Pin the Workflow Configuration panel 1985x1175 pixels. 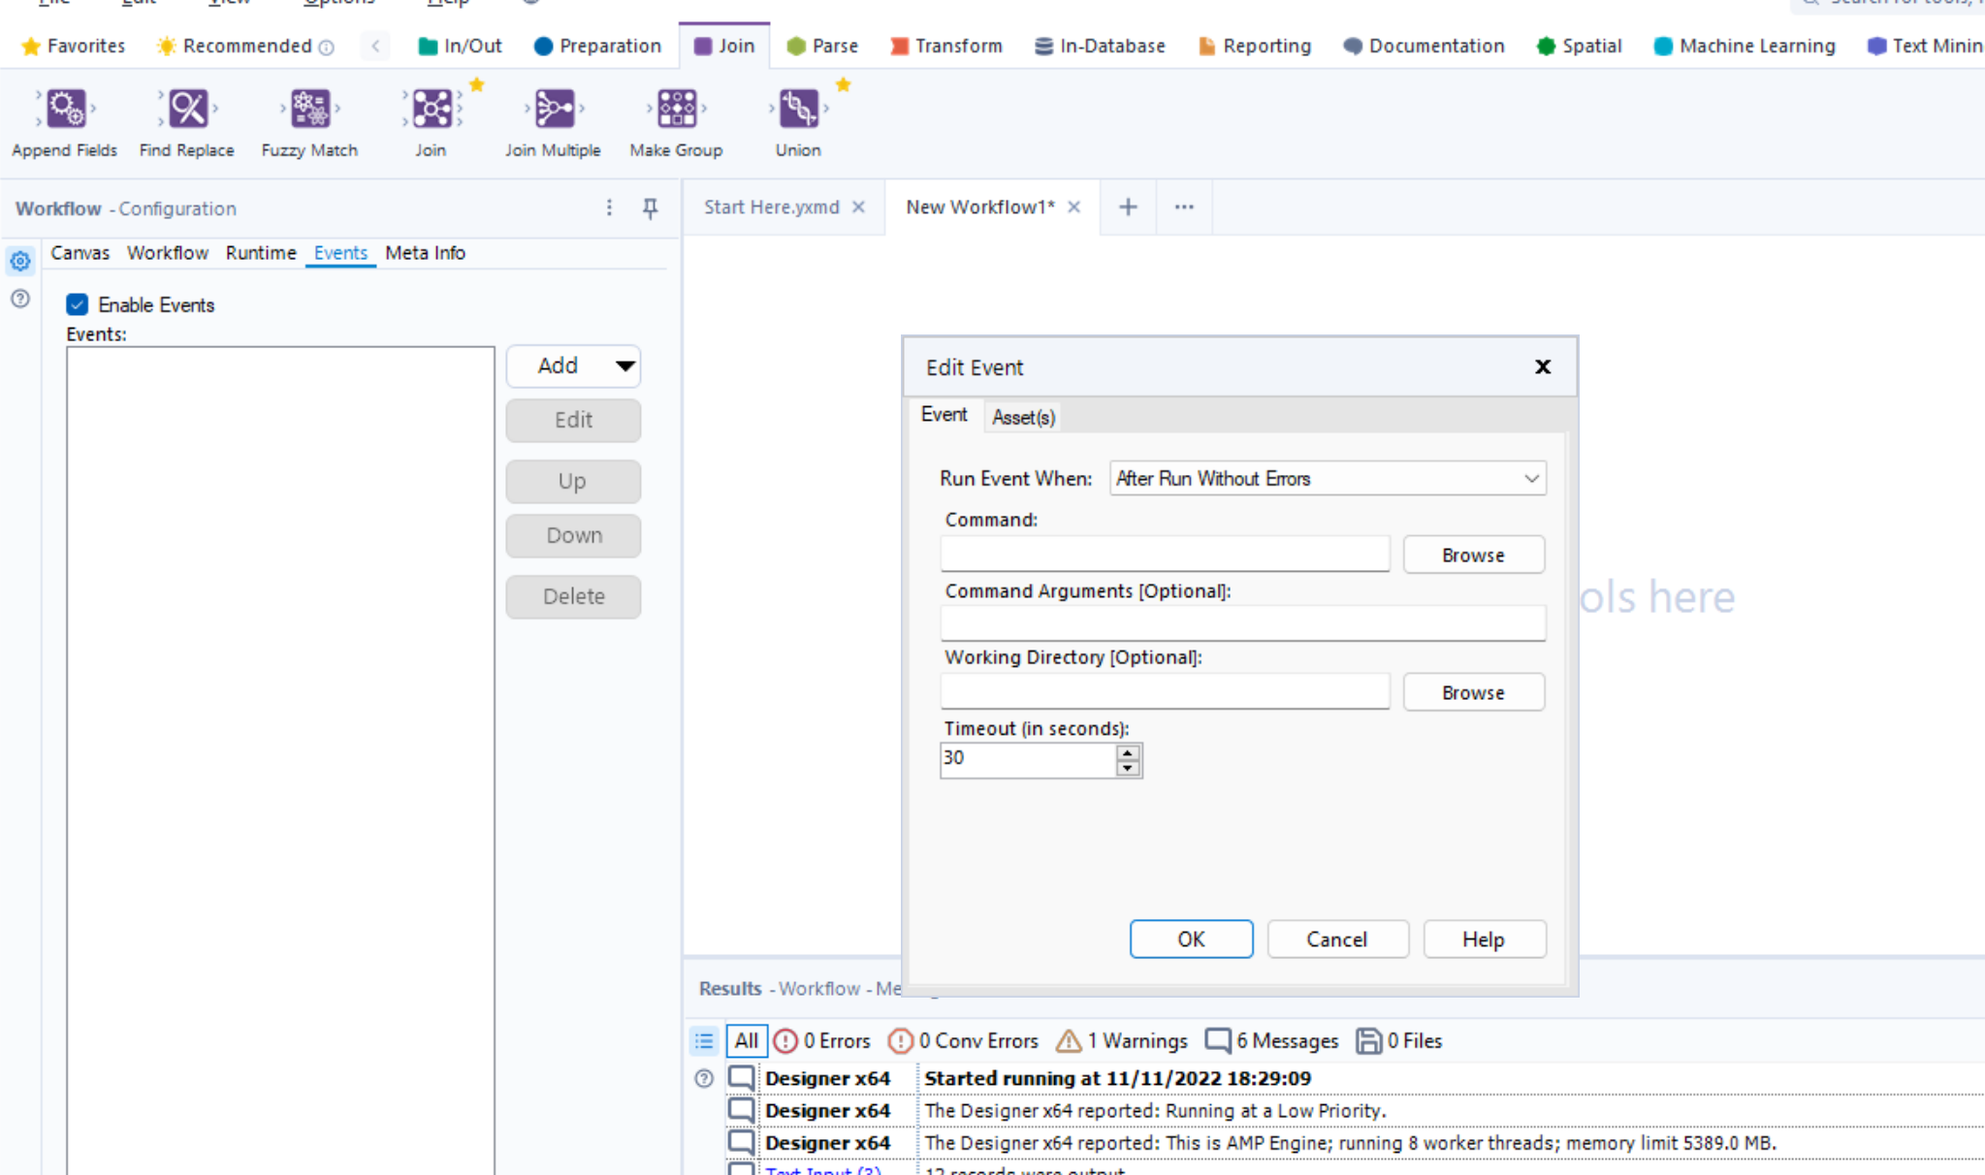coord(650,208)
